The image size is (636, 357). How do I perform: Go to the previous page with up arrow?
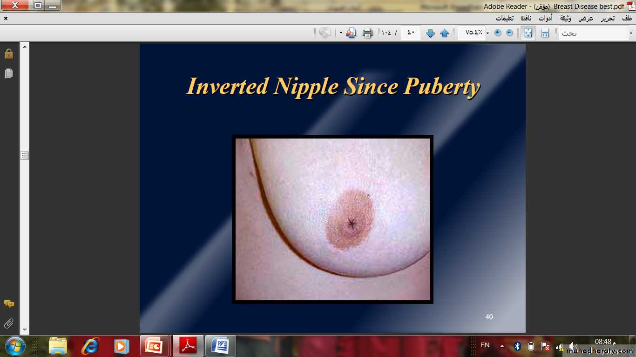(x=444, y=33)
